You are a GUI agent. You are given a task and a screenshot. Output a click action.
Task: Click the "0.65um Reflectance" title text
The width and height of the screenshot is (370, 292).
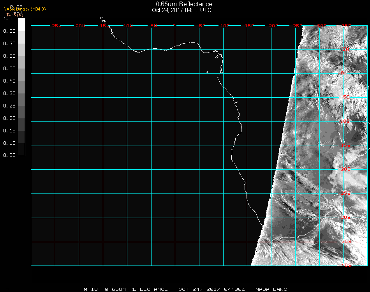(184, 4)
